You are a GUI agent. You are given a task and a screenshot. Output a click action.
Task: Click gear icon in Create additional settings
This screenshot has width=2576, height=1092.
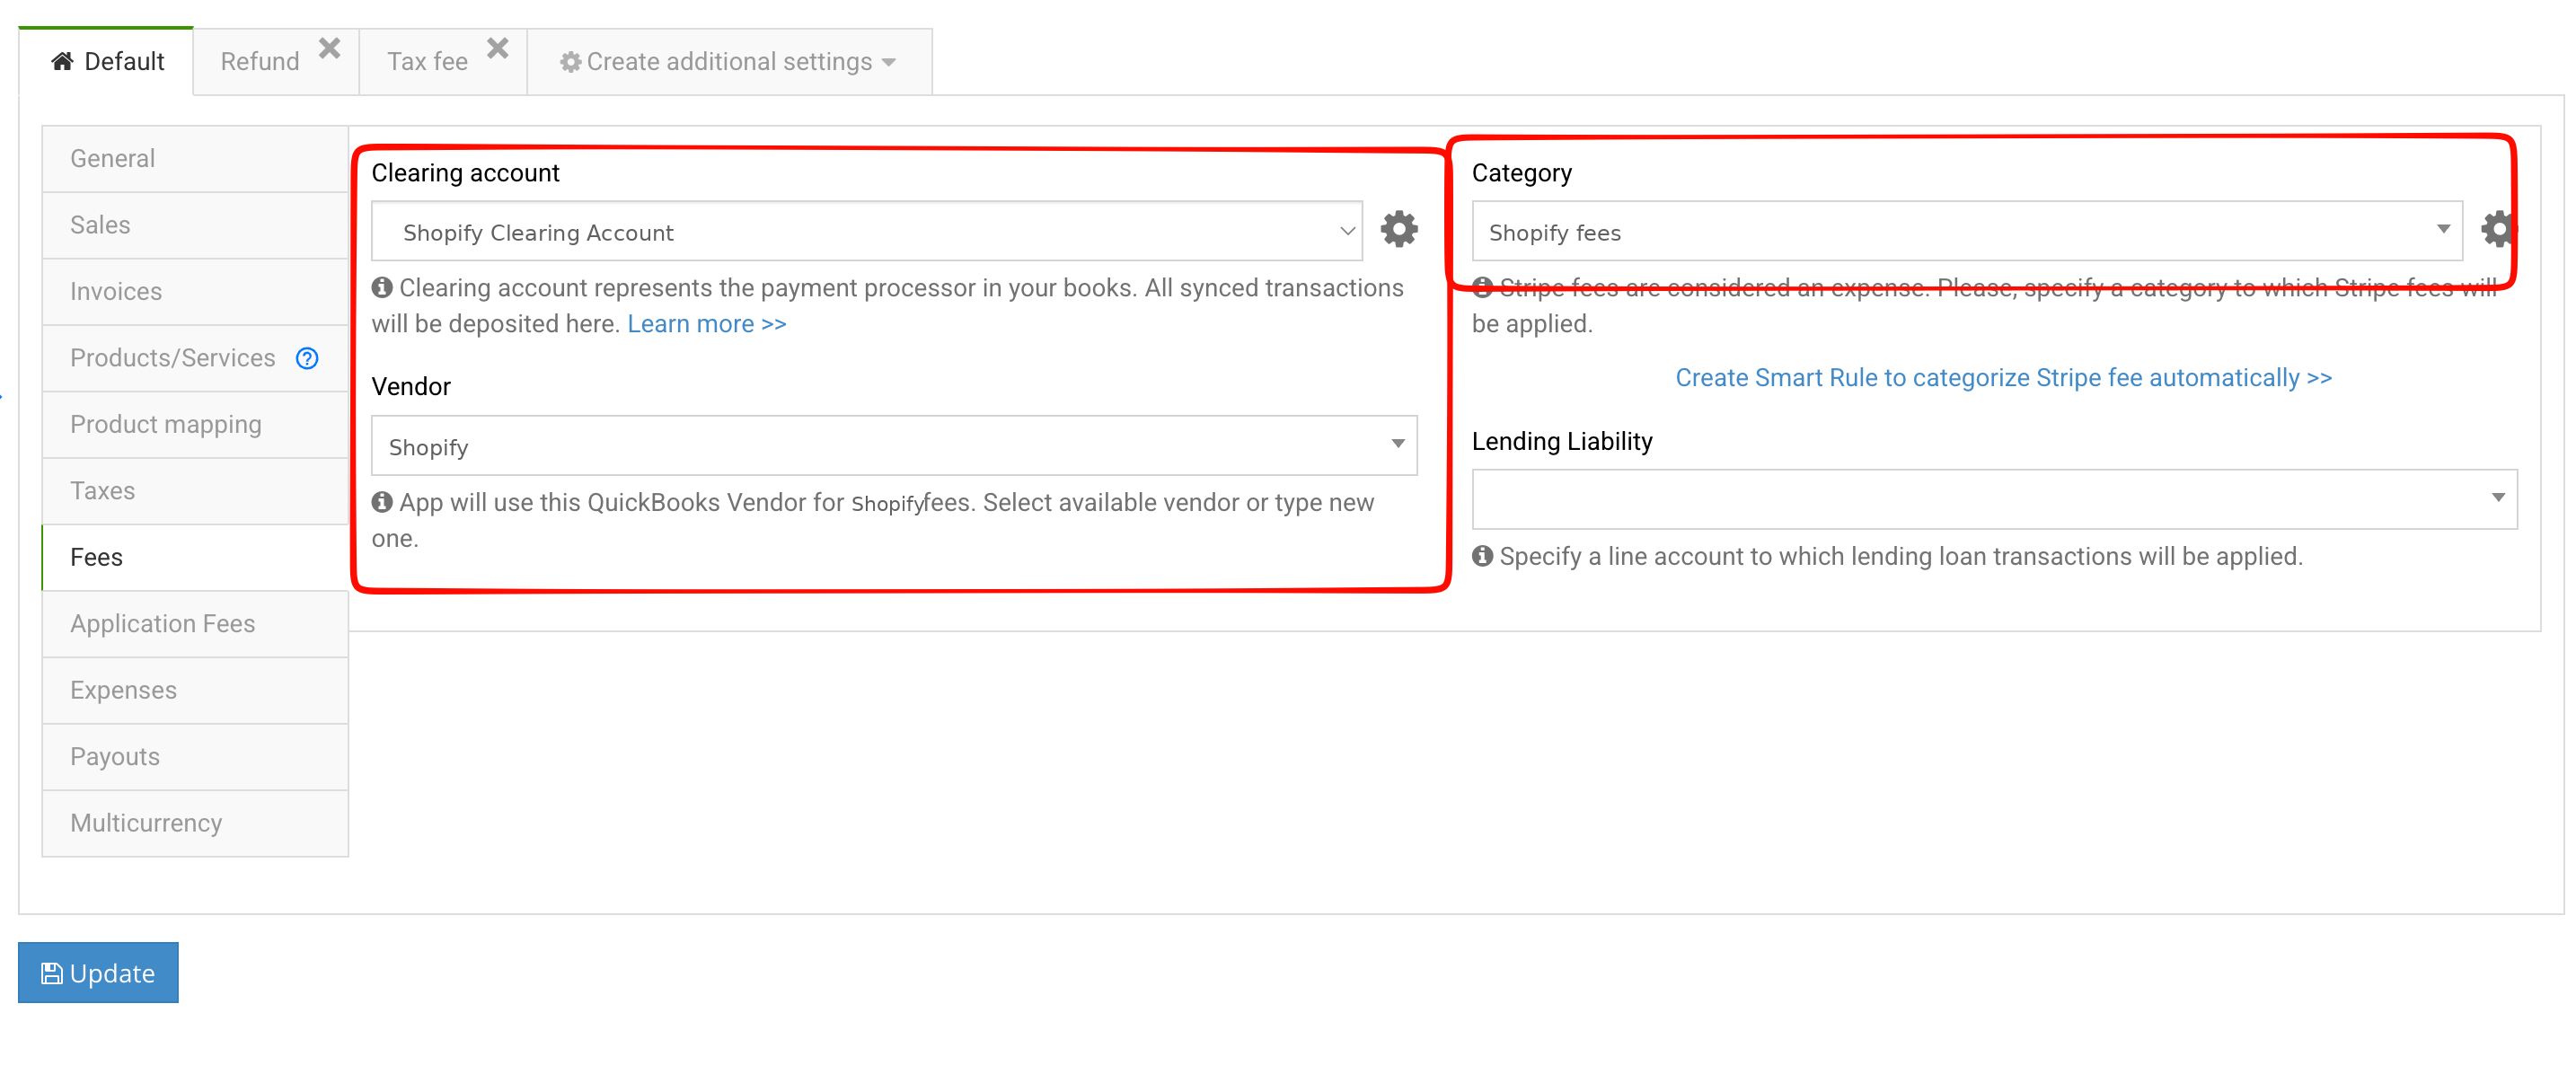[x=570, y=62]
